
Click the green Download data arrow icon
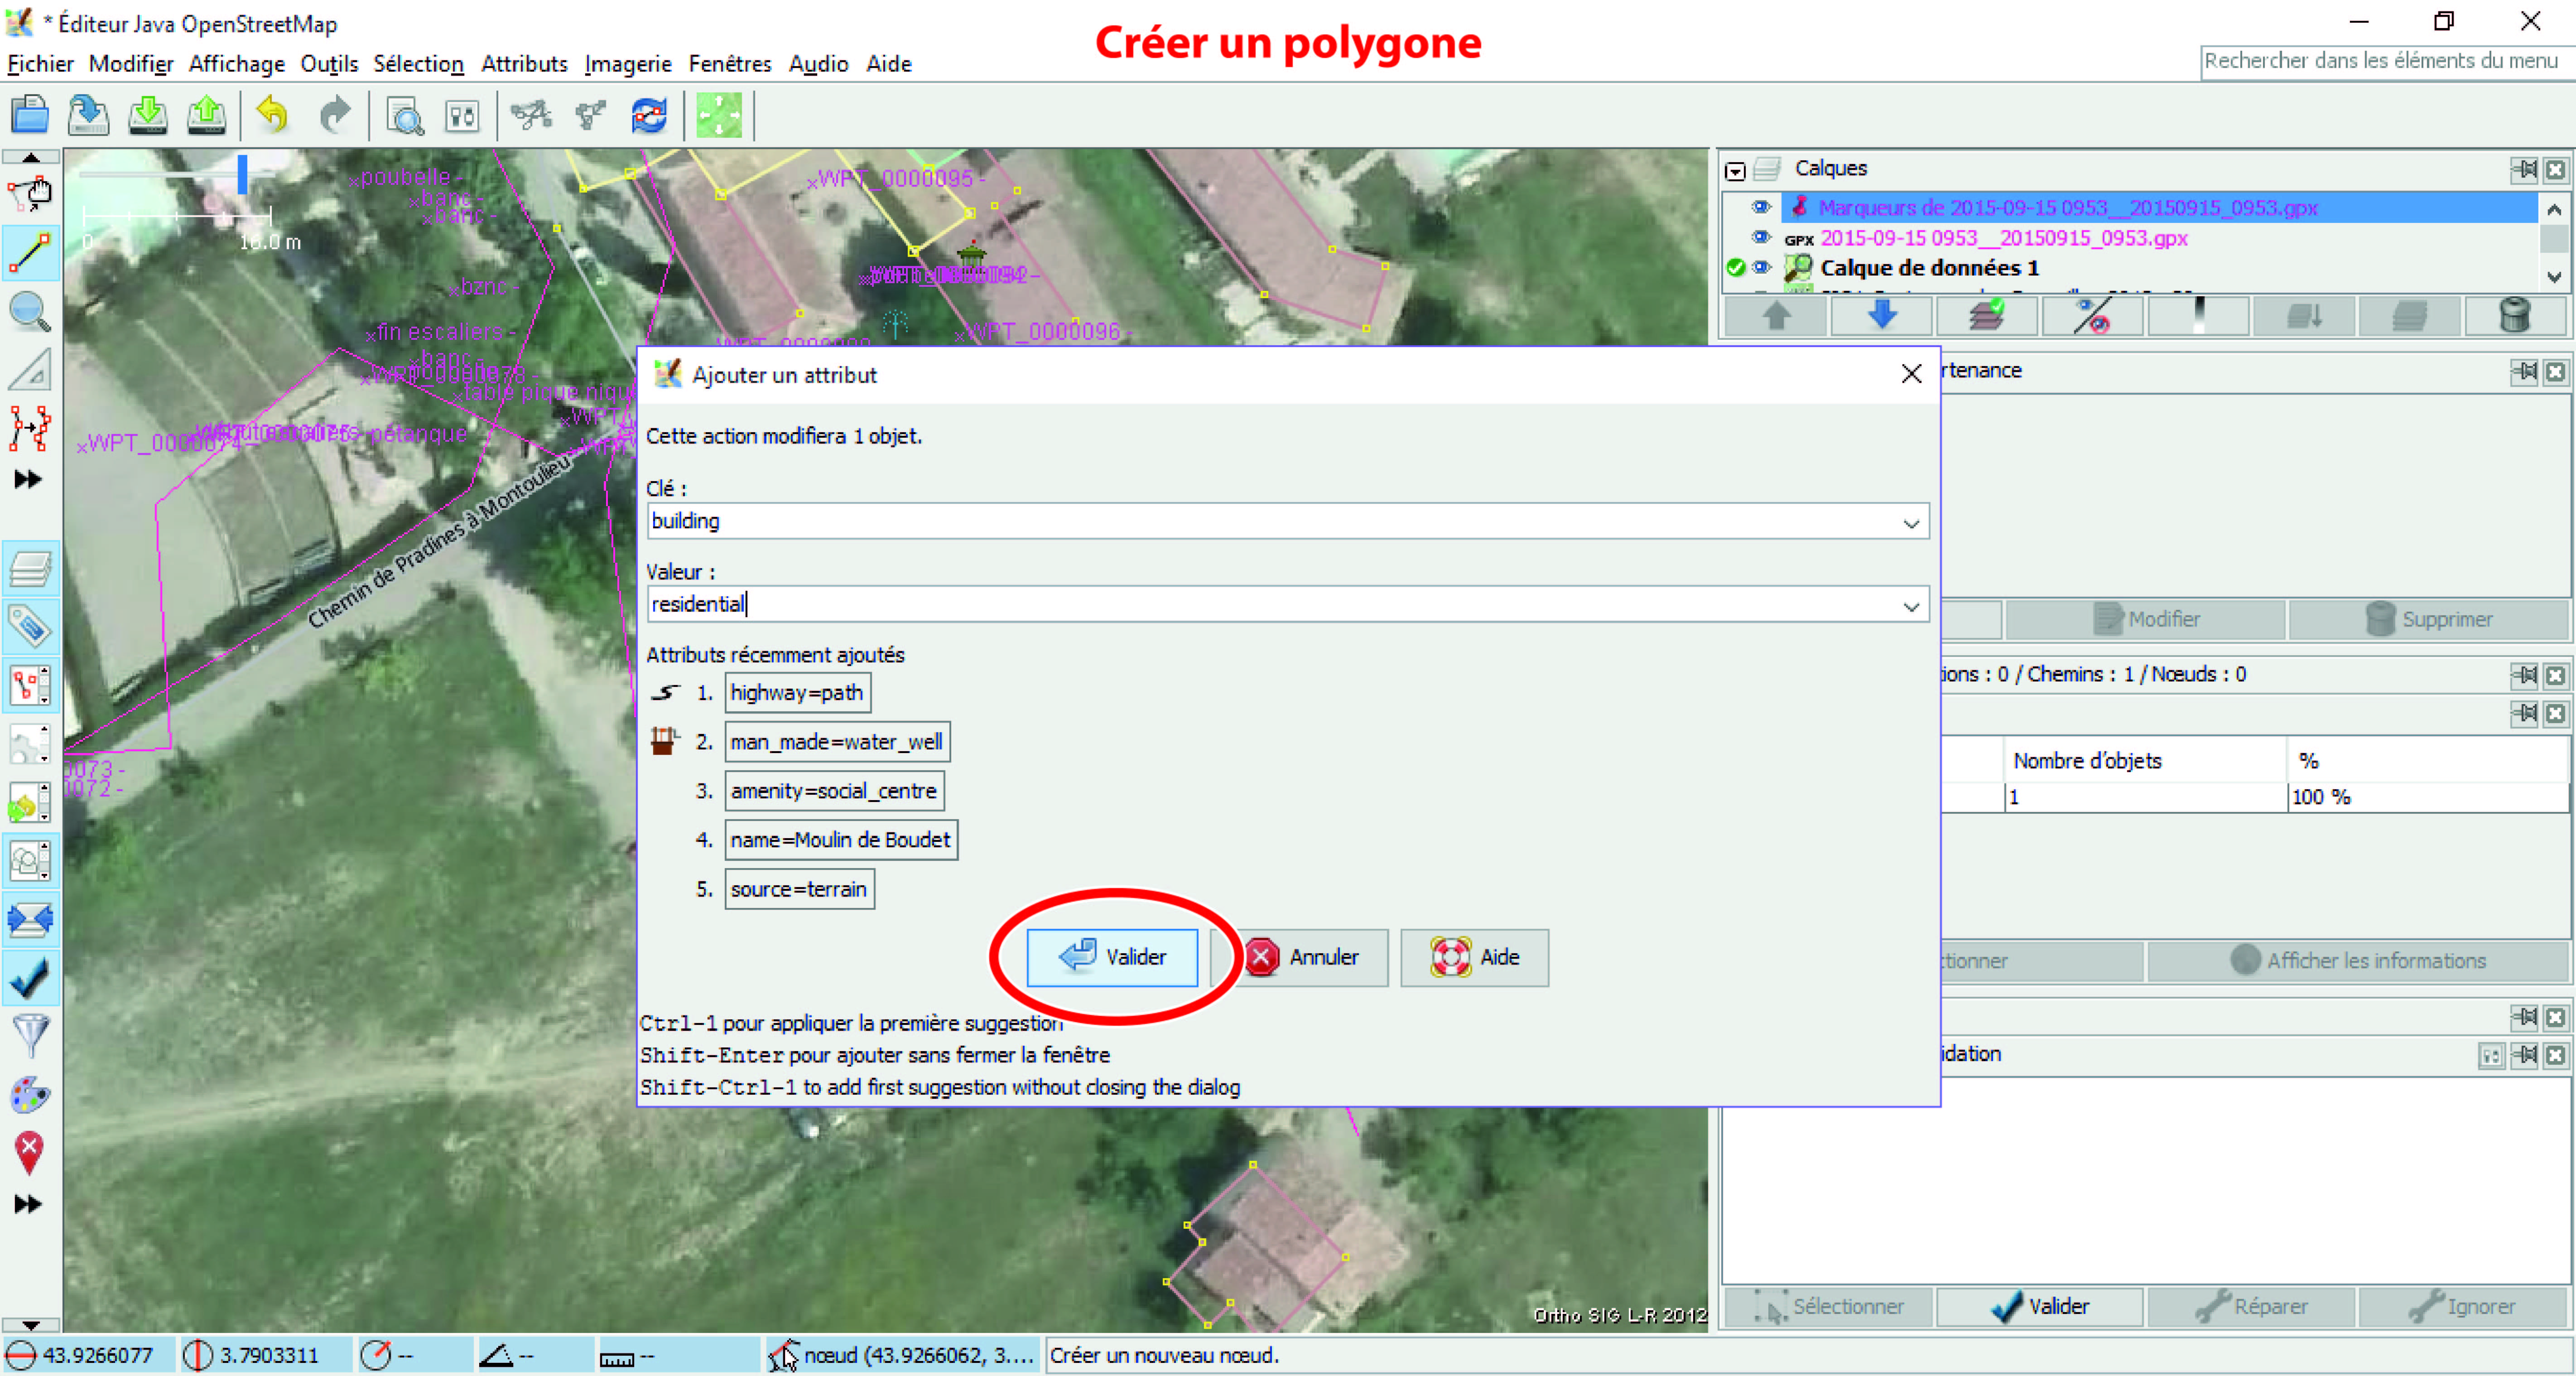pyautogui.click(x=148, y=115)
